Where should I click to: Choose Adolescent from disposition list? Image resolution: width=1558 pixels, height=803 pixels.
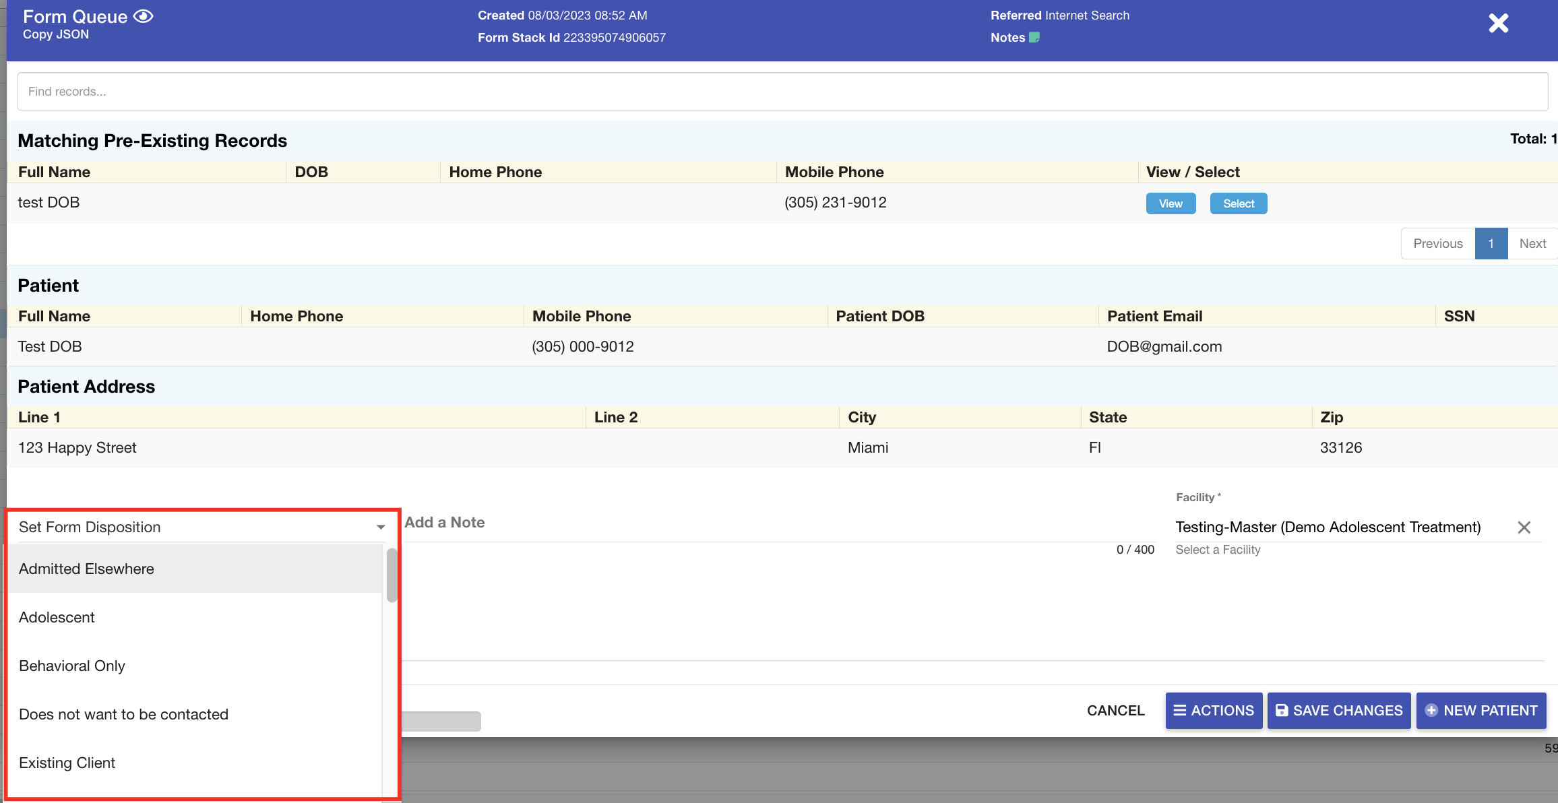click(x=57, y=617)
